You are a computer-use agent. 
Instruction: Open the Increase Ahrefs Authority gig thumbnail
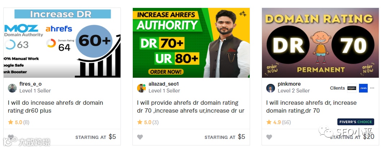pyautogui.click(x=191, y=43)
